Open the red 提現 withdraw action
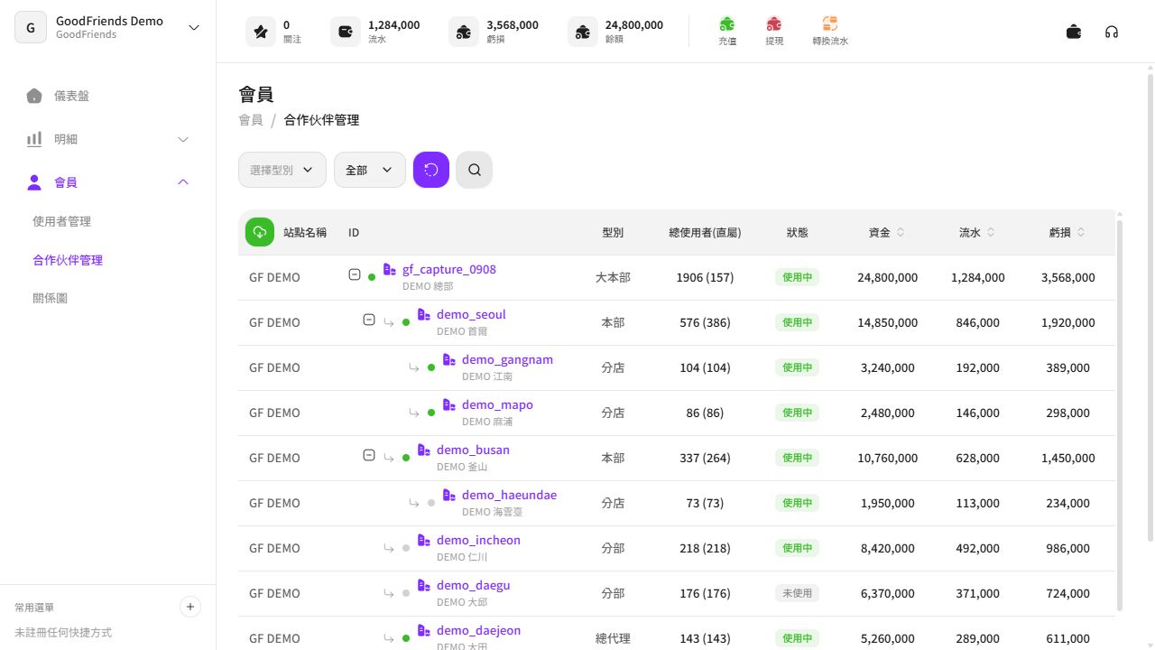The width and height of the screenshot is (1155, 650). click(774, 31)
